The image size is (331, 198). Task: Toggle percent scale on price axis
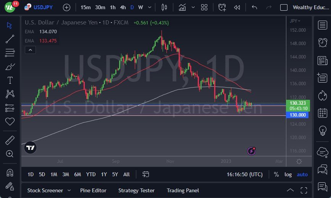276,174
